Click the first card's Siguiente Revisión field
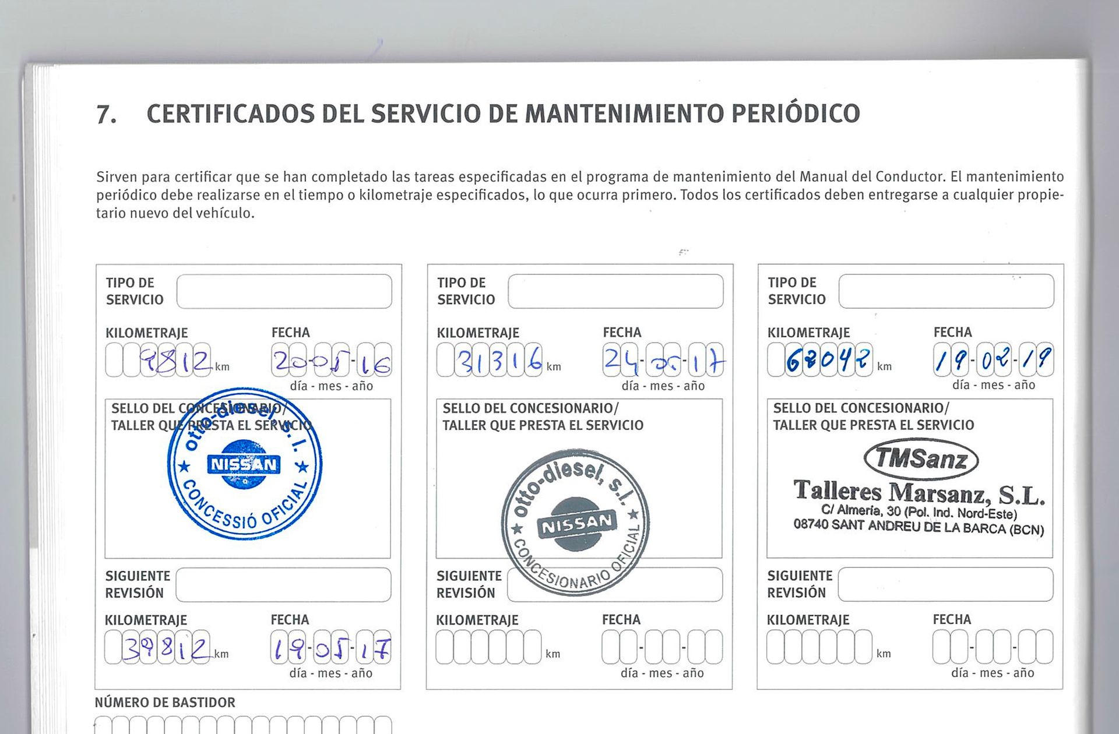The width and height of the screenshot is (1119, 734). point(284,585)
